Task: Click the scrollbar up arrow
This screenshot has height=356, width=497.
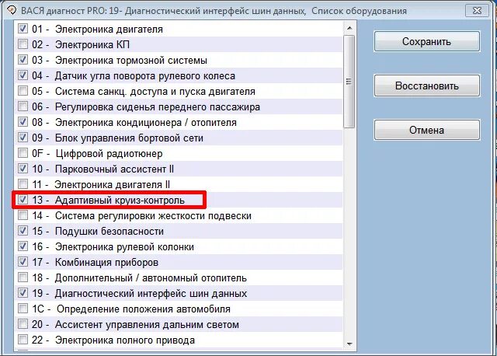Action: point(349,28)
